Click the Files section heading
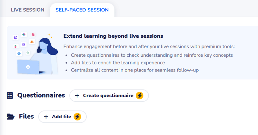258x135 pixels. point(26,116)
